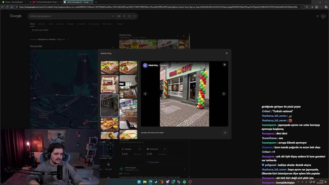Show the next photo with right arrow
The width and height of the screenshot is (329, 185).
pyautogui.click(x=224, y=94)
